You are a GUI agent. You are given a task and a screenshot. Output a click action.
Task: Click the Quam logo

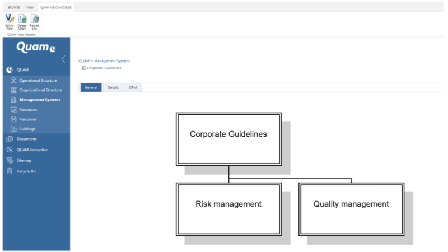[36, 47]
